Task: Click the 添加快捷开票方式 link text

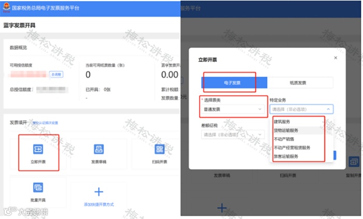Action: [99, 205]
